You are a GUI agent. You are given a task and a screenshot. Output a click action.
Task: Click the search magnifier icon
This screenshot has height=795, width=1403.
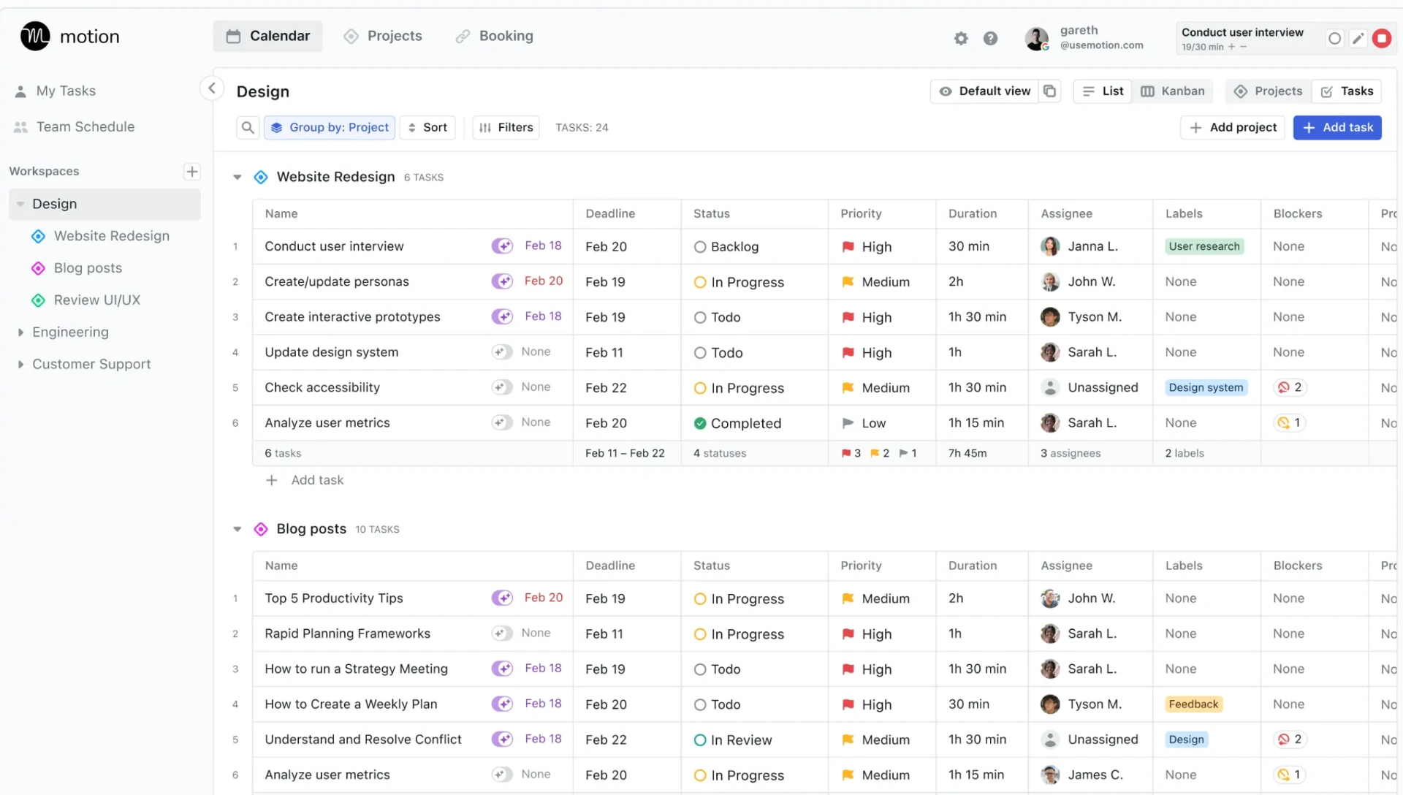coord(248,127)
